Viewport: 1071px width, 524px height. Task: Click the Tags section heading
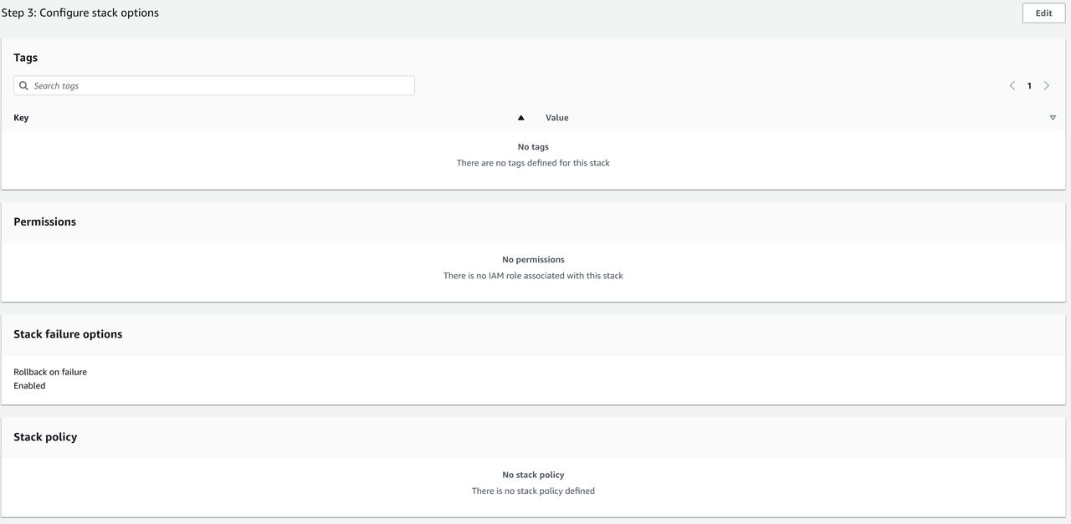click(26, 58)
